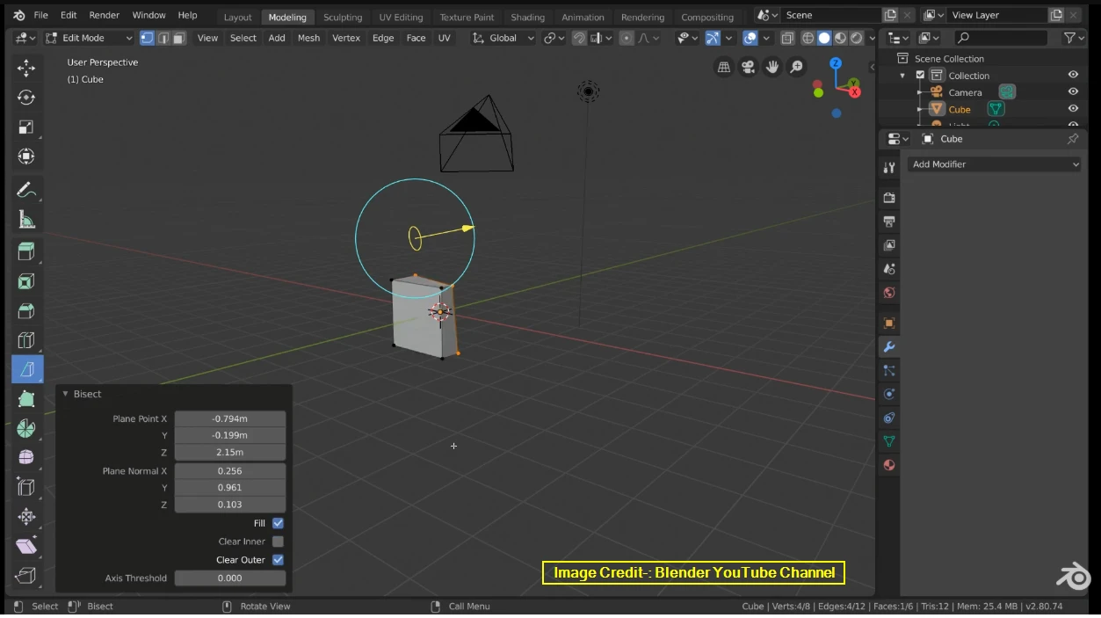Select the Cube in the outliner
The height and width of the screenshot is (618, 1101).
(x=960, y=109)
